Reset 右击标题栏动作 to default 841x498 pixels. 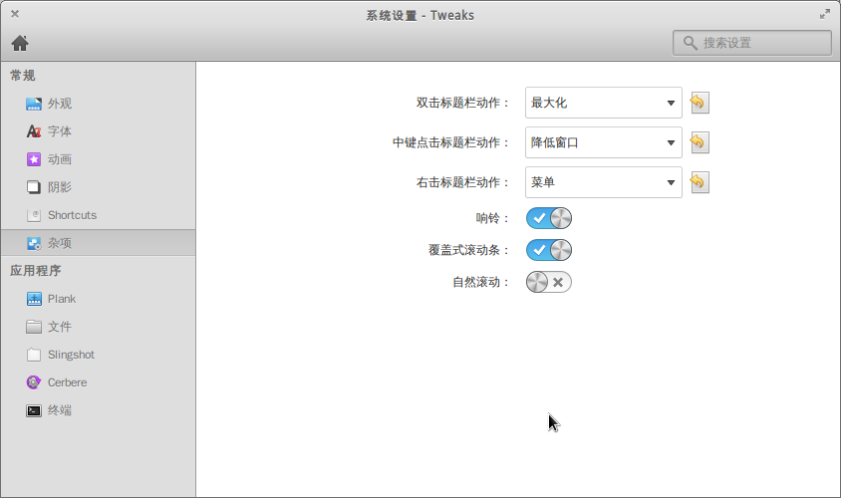pyautogui.click(x=699, y=182)
